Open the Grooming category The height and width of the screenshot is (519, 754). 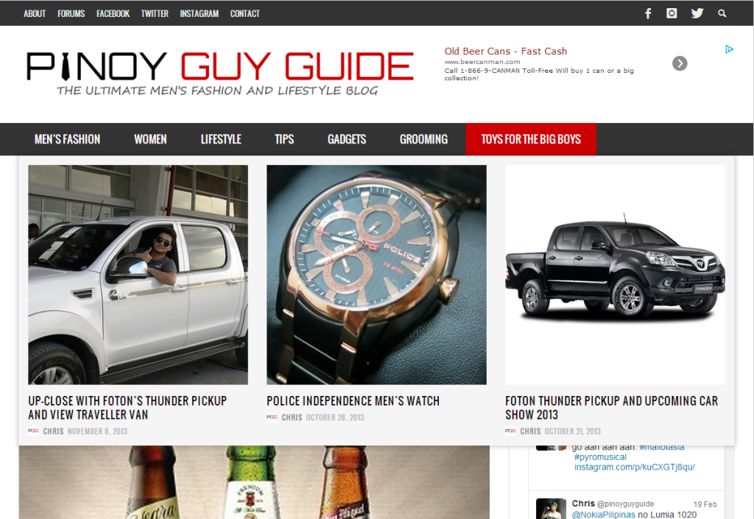[423, 139]
